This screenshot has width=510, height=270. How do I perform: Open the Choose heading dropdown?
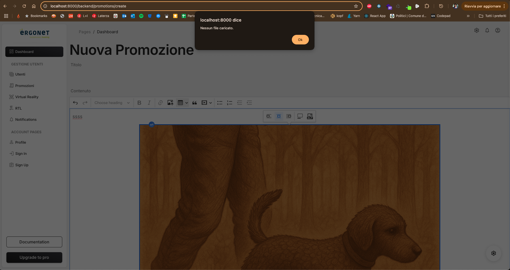click(x=112, y=103)
